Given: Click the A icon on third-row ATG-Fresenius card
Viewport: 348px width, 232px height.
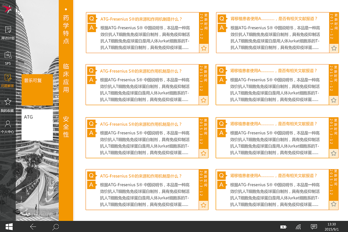Looking at the screenshot, I should point(92,133).
